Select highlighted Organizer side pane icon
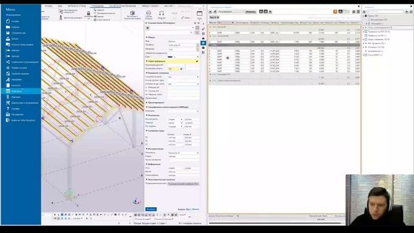The width and height of the screenshot is (414, 233). (x=203, y=43)
